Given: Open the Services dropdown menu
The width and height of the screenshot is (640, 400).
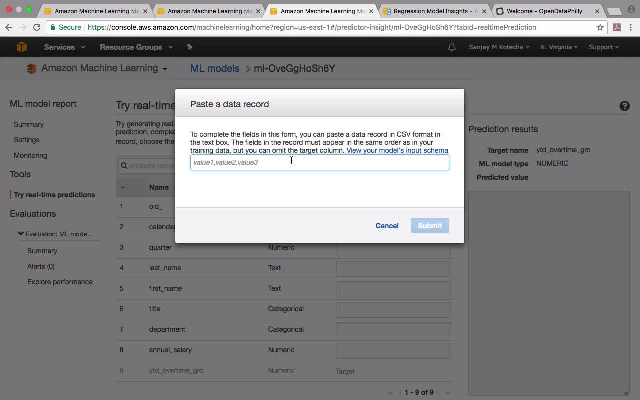Looking at the screenshot, I should [64, 47].
